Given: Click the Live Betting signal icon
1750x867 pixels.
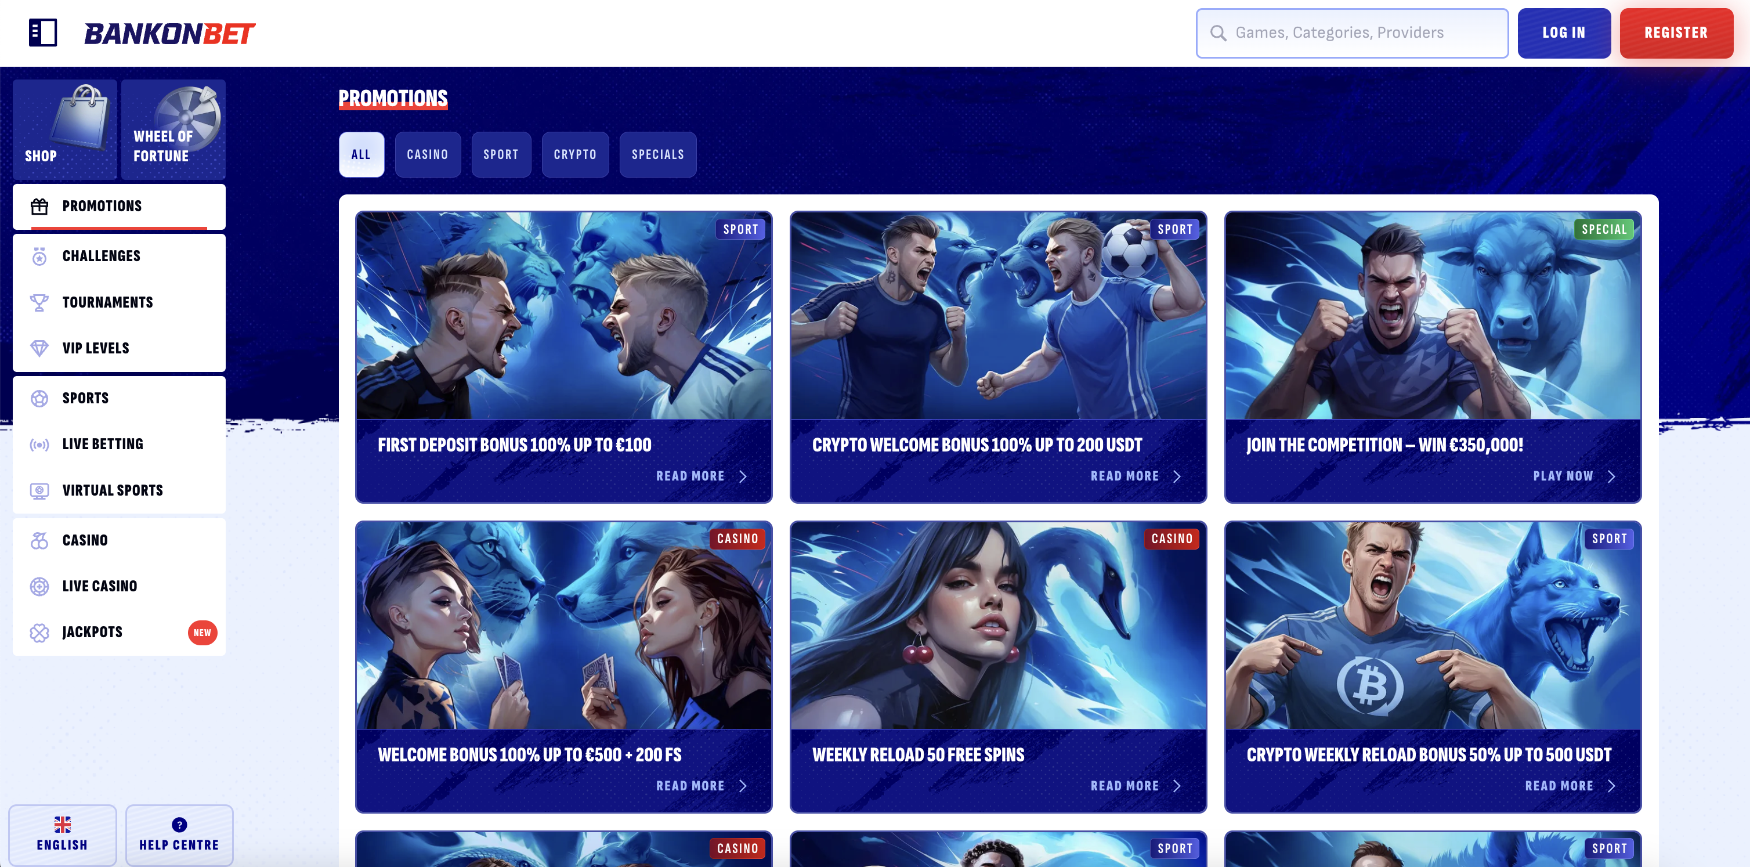Looking at the screenshot, I should click(39, 445).
